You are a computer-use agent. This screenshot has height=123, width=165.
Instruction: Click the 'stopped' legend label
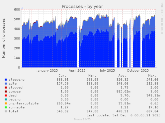pos(16,88)
